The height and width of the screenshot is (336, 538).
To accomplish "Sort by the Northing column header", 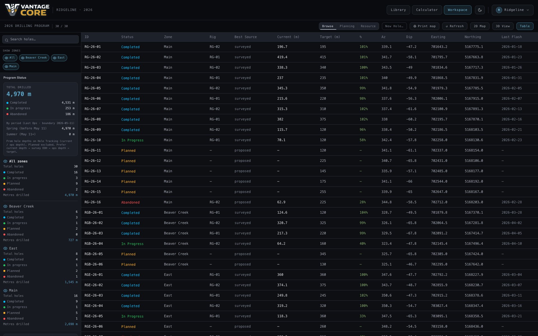I will 473,37.
